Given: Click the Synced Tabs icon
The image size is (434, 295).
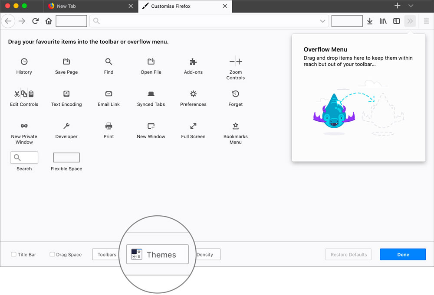Looking at the screenshot, I should [x=151, y=94].
